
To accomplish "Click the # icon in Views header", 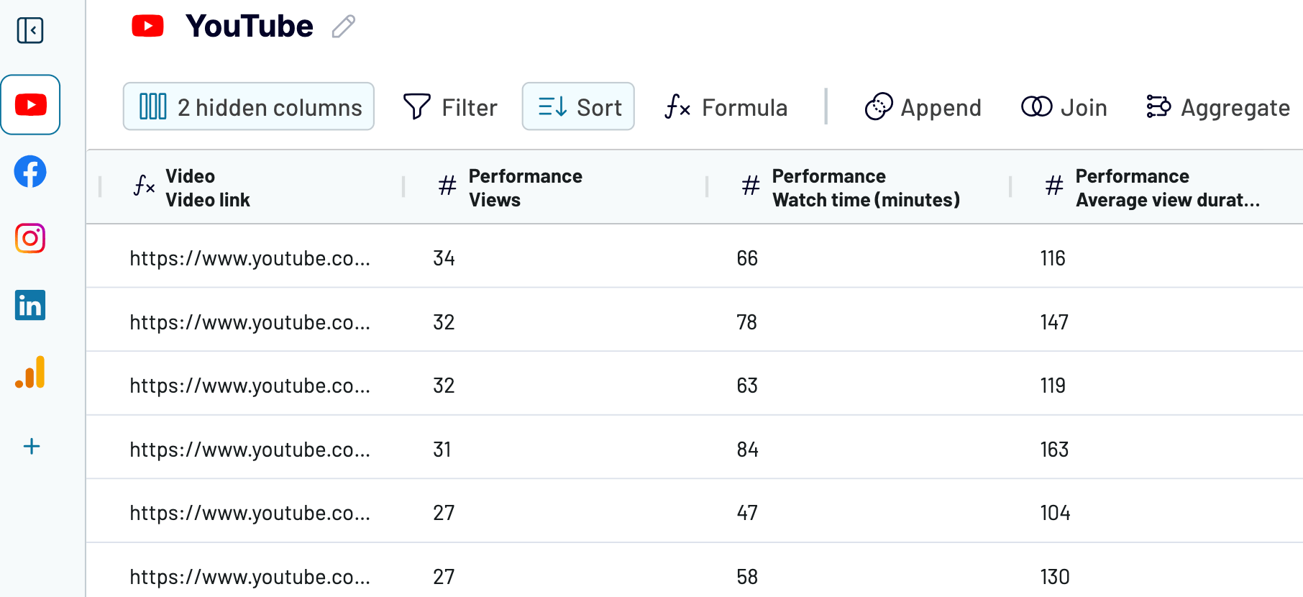I will pyautogui.click(x=447, y=186).
